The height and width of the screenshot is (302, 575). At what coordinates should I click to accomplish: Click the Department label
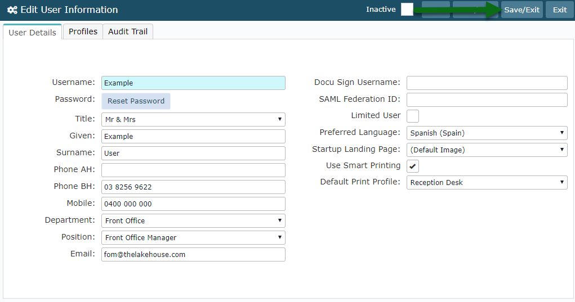pyautogui.click(x=70, y=220)
